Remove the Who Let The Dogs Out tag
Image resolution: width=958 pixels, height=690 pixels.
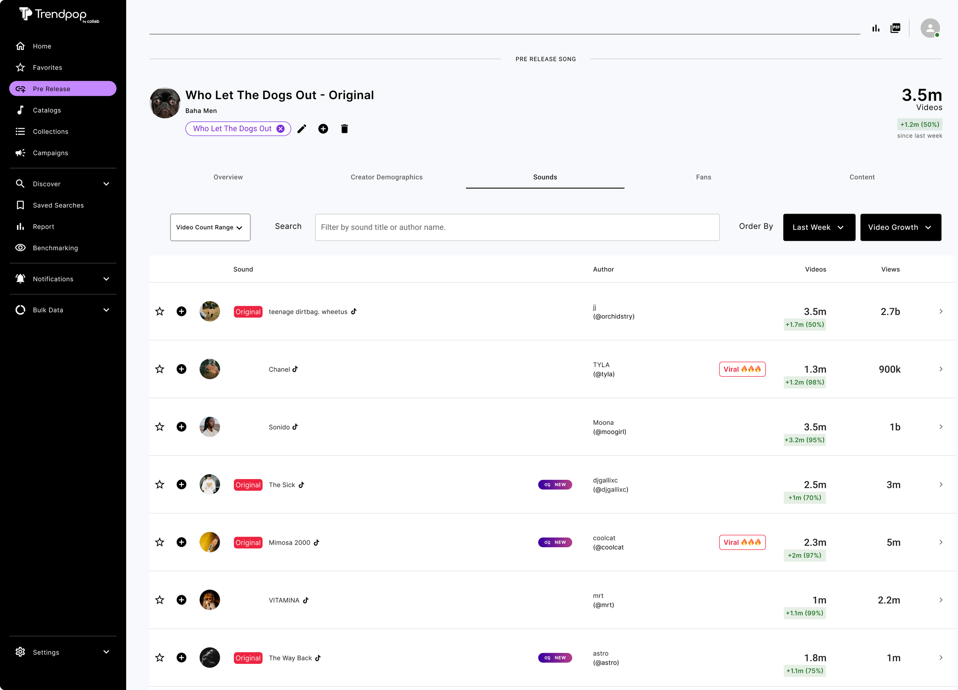281,129
